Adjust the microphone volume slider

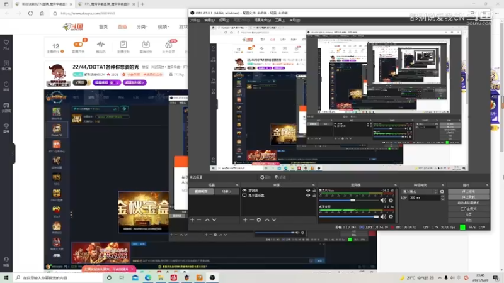(x=349, y=200)
